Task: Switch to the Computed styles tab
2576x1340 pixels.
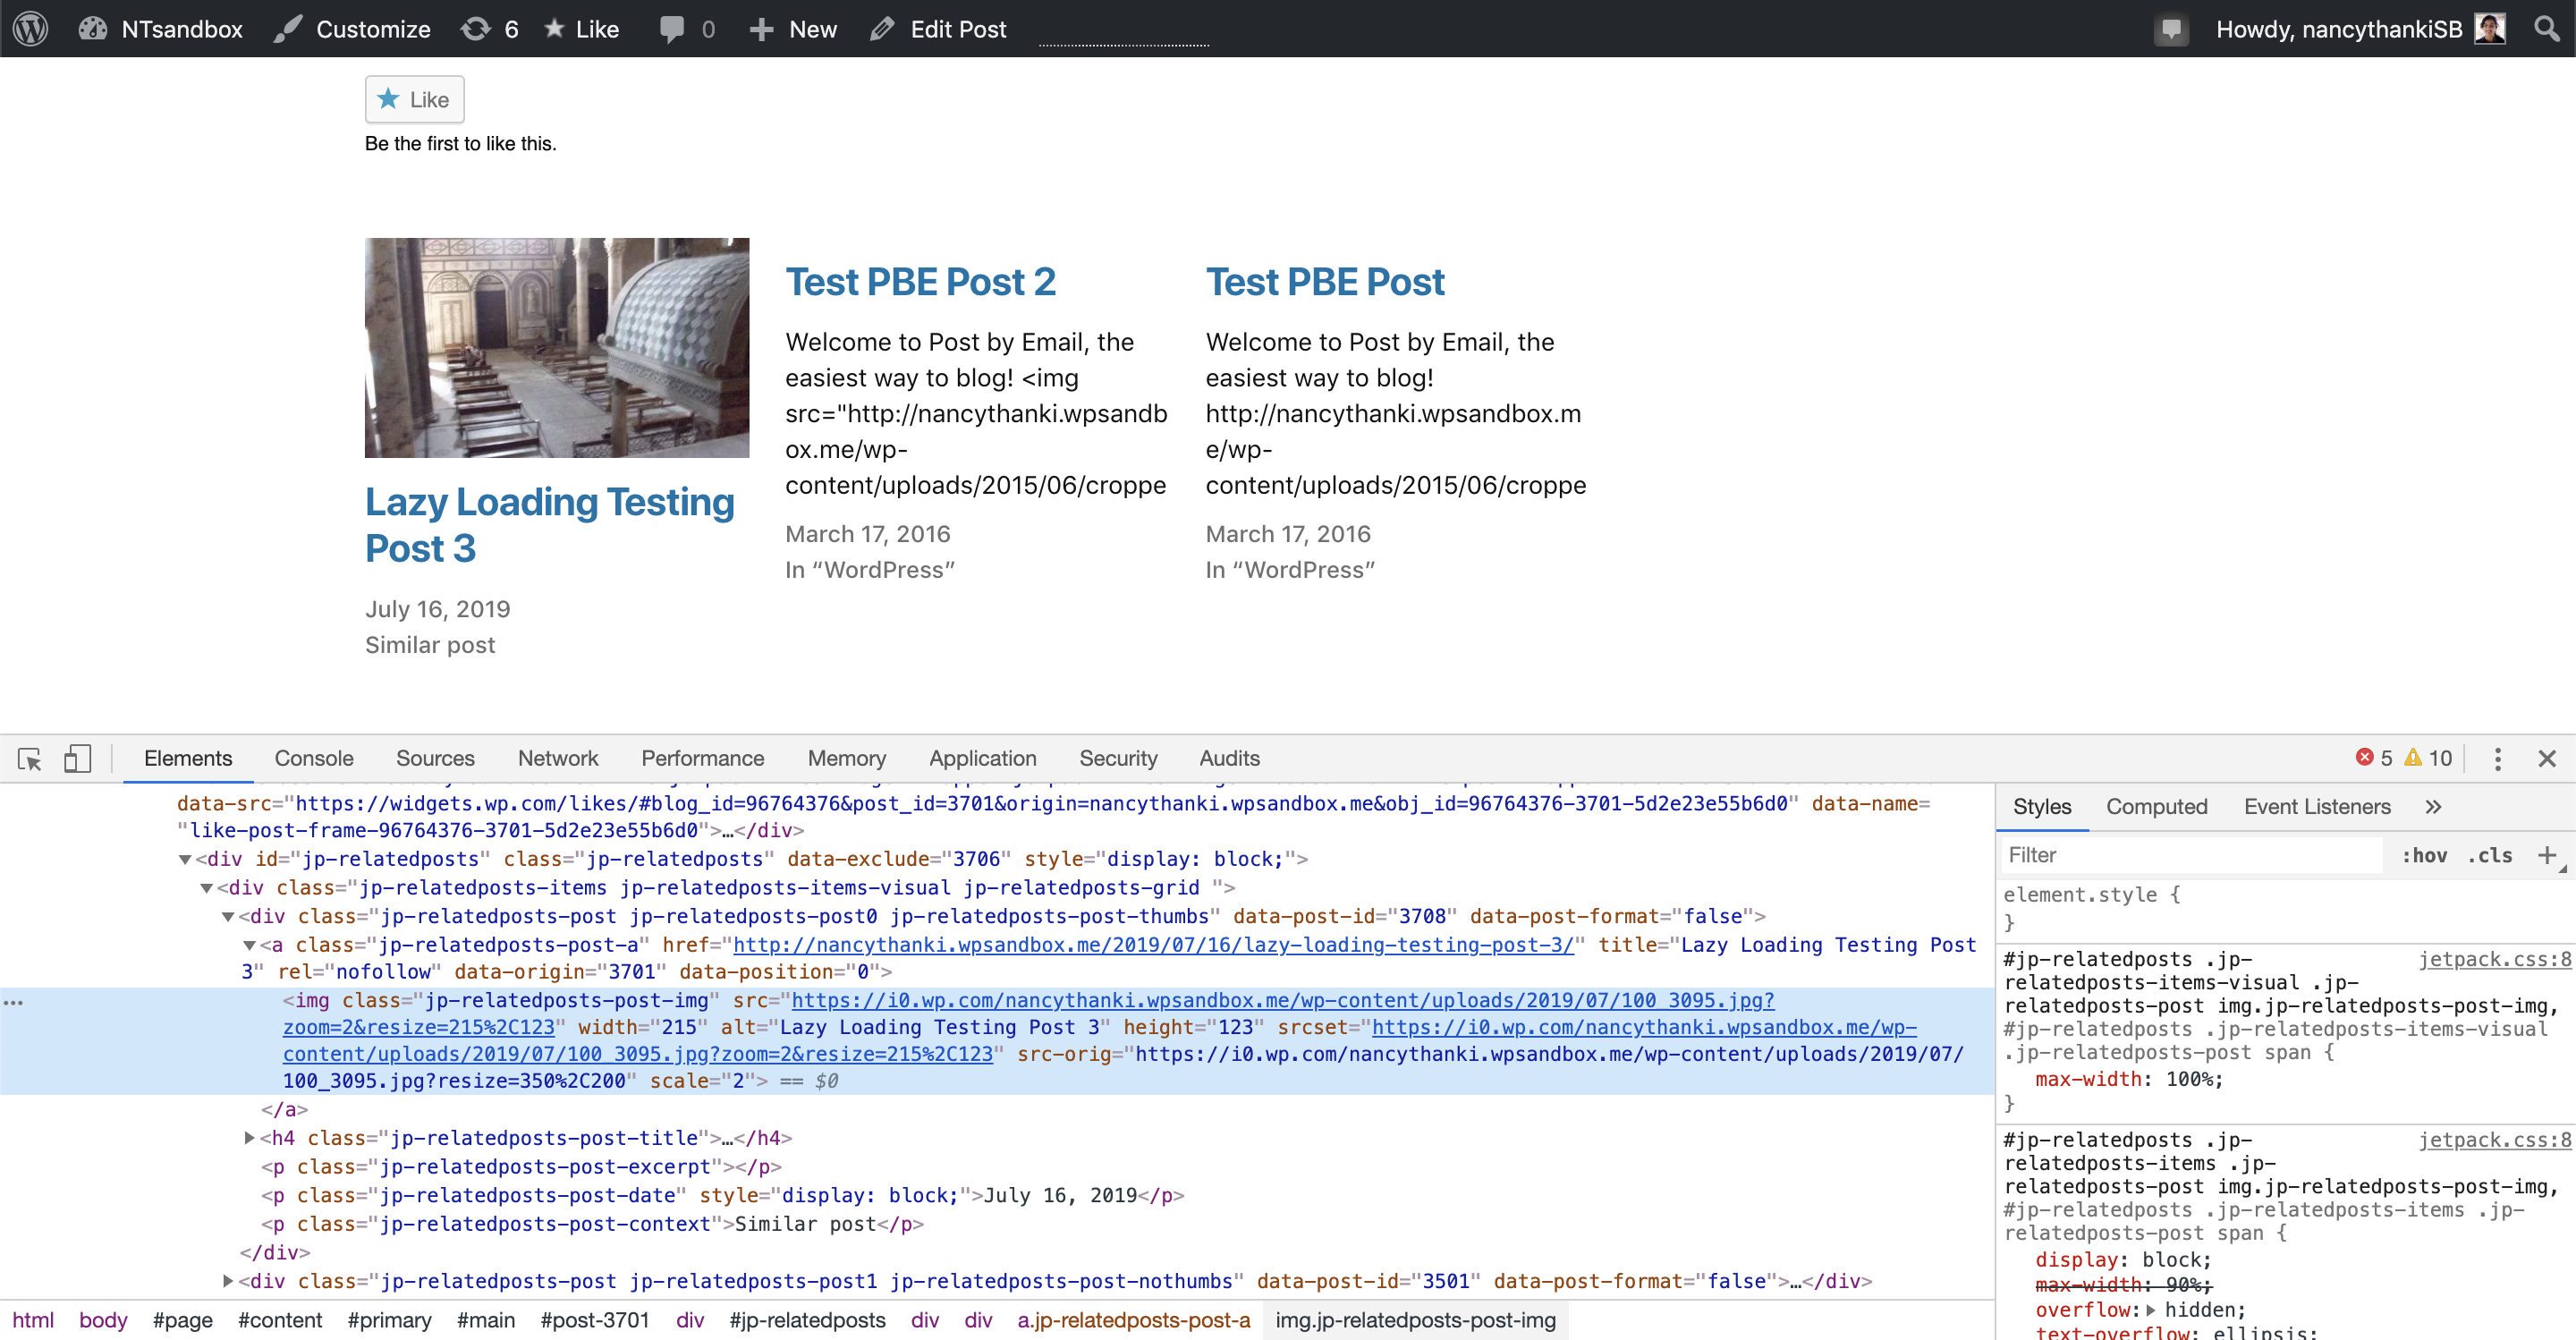Action: point(2157,806)
